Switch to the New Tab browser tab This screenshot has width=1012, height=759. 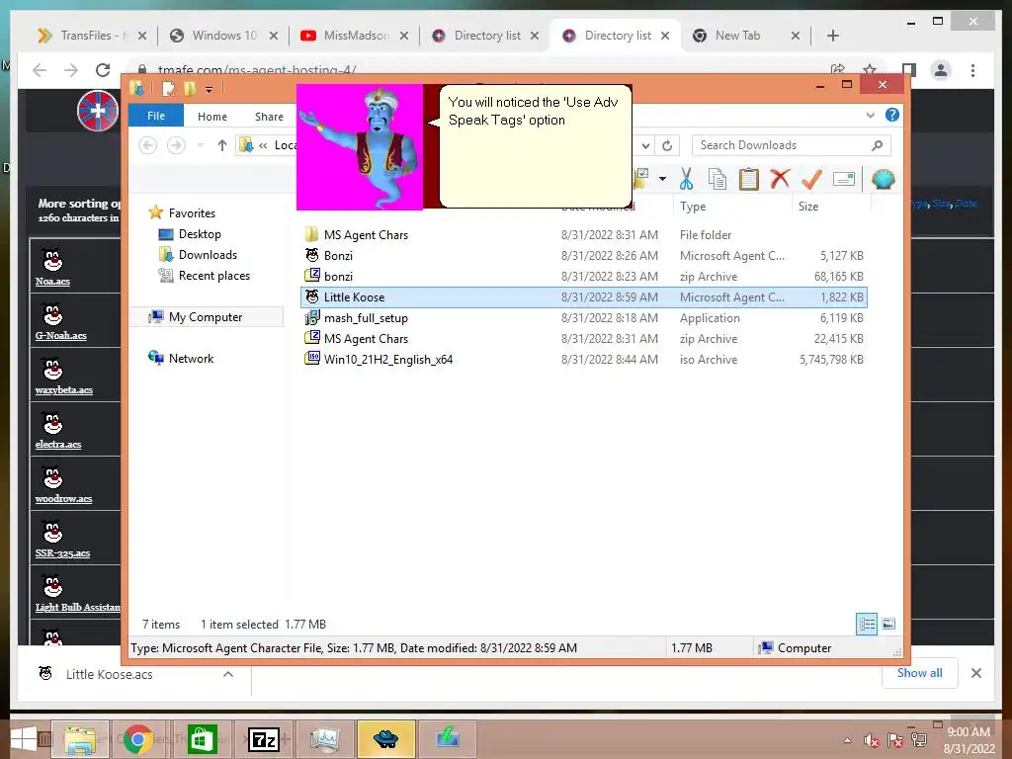pos(745,36)
